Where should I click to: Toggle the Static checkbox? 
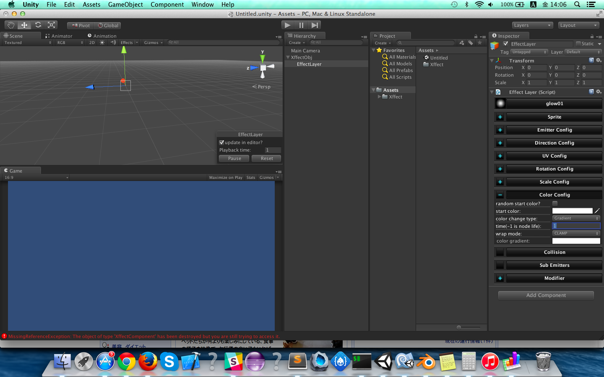[578, 44]
